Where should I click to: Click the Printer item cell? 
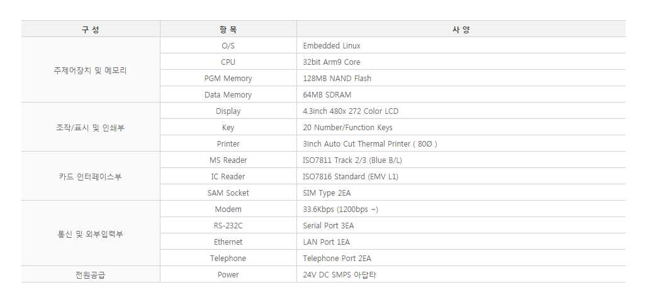[x=228, y=144]
